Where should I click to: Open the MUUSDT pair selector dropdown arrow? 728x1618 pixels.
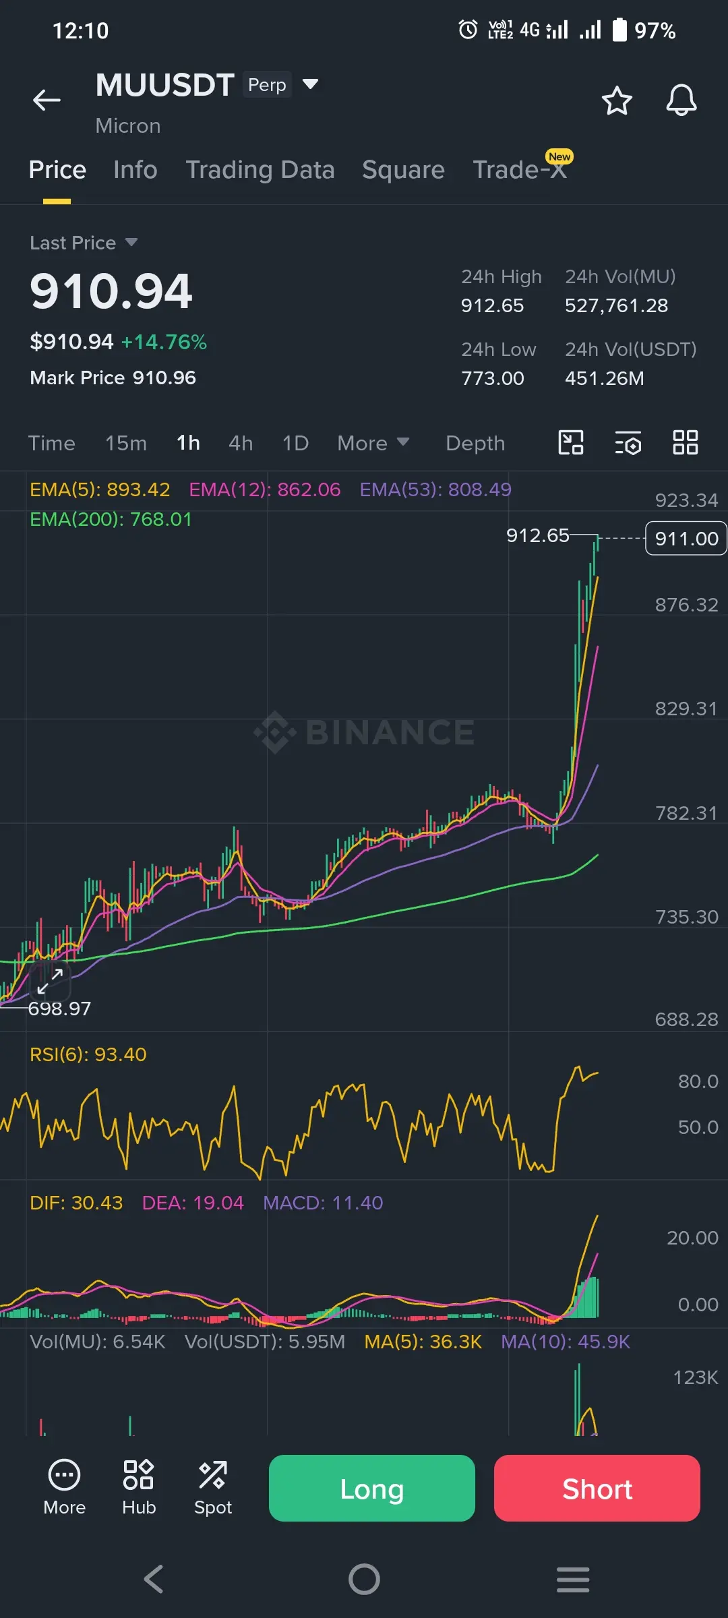pyautogui.click(x=310, y=84)
